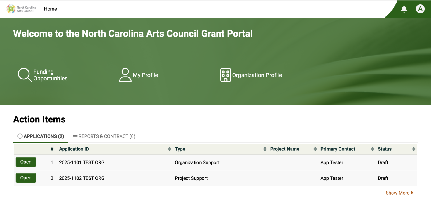Open My Profile via the person icon
This screenshot has width=431, height=199.
point(125,75)
